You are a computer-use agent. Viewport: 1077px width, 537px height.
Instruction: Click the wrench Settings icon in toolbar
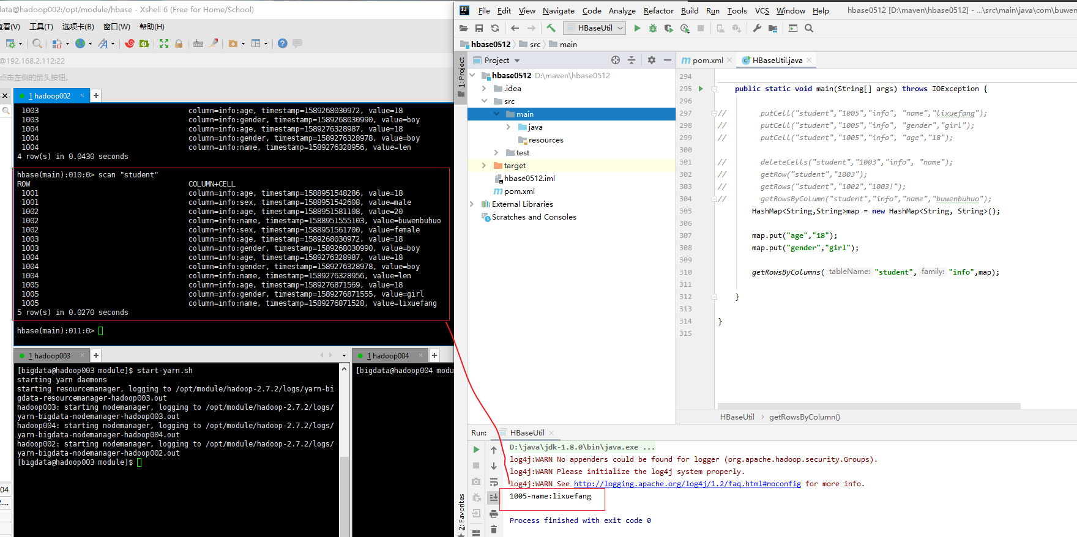[x=757, y=28]
